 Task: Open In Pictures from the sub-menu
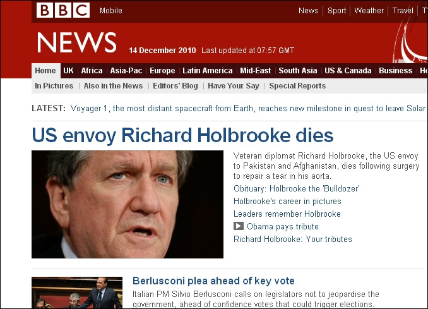[x=54, y=86]
